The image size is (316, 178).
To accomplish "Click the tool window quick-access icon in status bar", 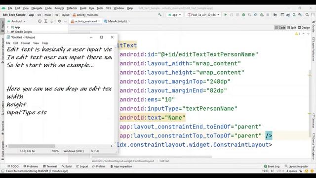I will tap(2, 171).
